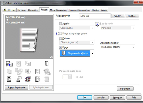Click the top A4 (210x297 mm) original size text

[15, 17]
